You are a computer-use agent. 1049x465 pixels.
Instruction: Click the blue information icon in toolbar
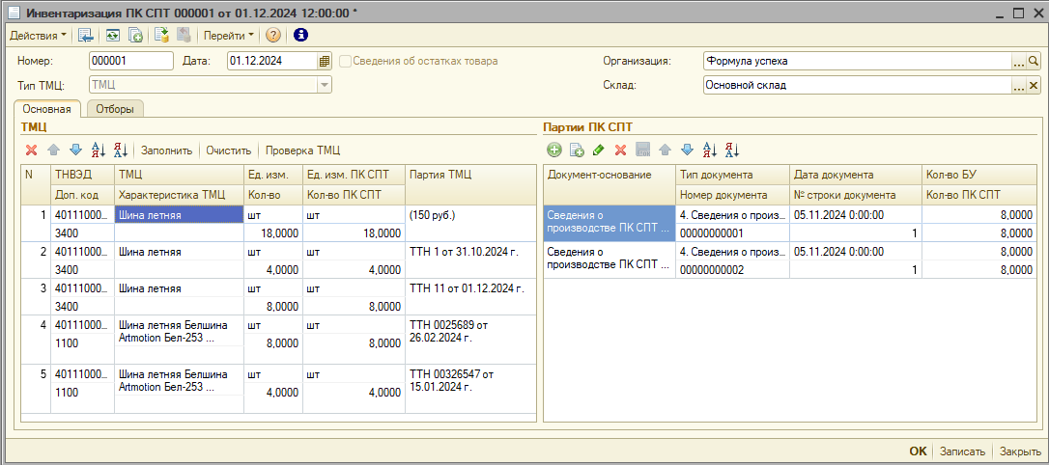pyautogui.click(x=299, y=36)
